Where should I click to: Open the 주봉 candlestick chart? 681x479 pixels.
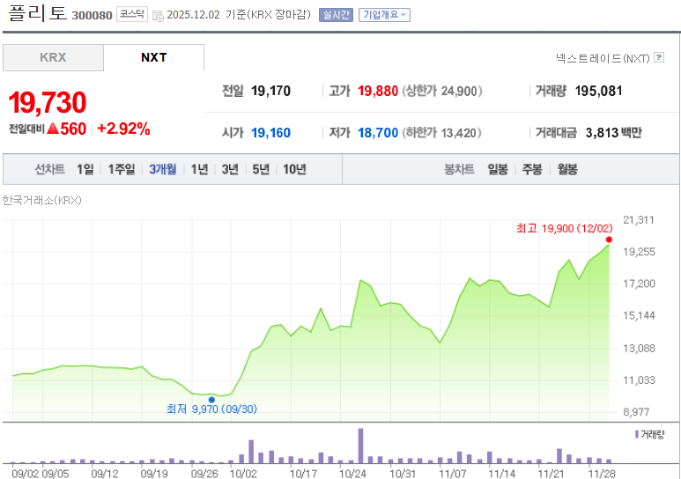(x=532, y=169)
